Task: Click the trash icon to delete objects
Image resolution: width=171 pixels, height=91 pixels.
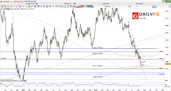Action: [35, 7]
